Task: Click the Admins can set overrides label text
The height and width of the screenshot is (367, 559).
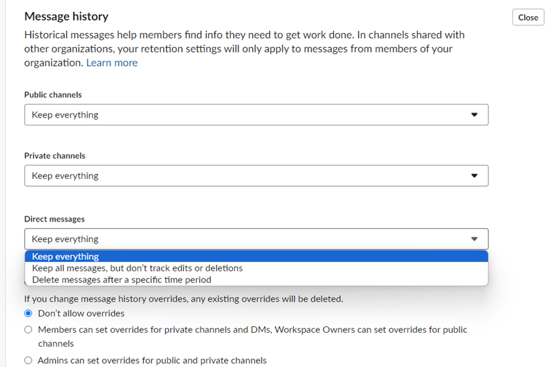Action: (152, 361)
